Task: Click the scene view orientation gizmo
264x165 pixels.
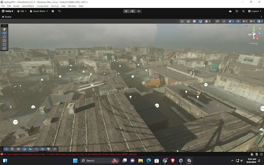Action: point(254,35)
